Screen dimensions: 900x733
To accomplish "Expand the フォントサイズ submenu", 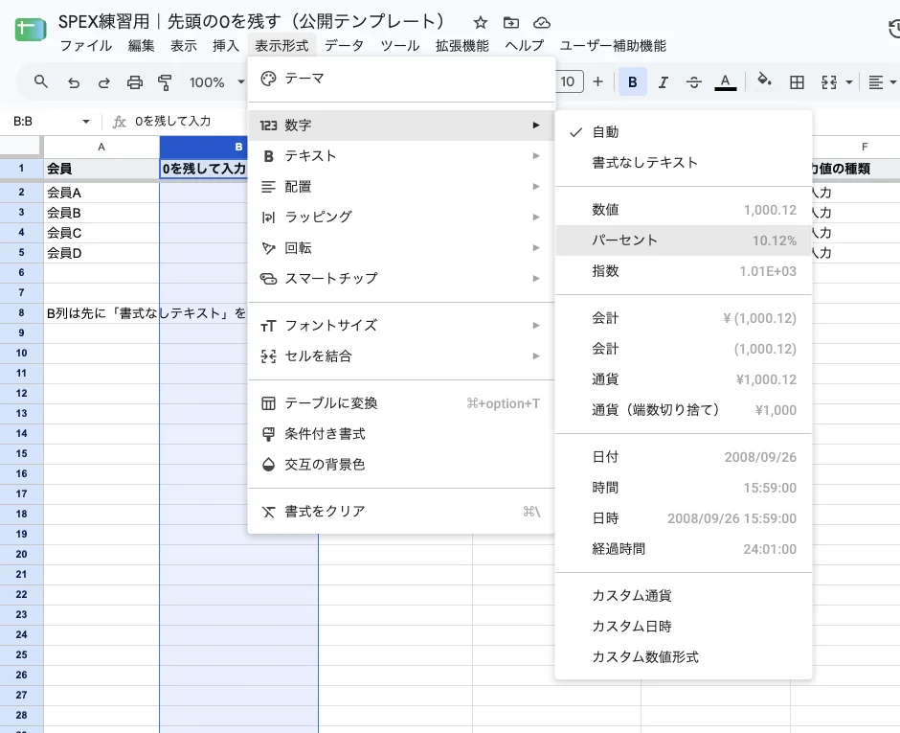I will tap(402, 326).
